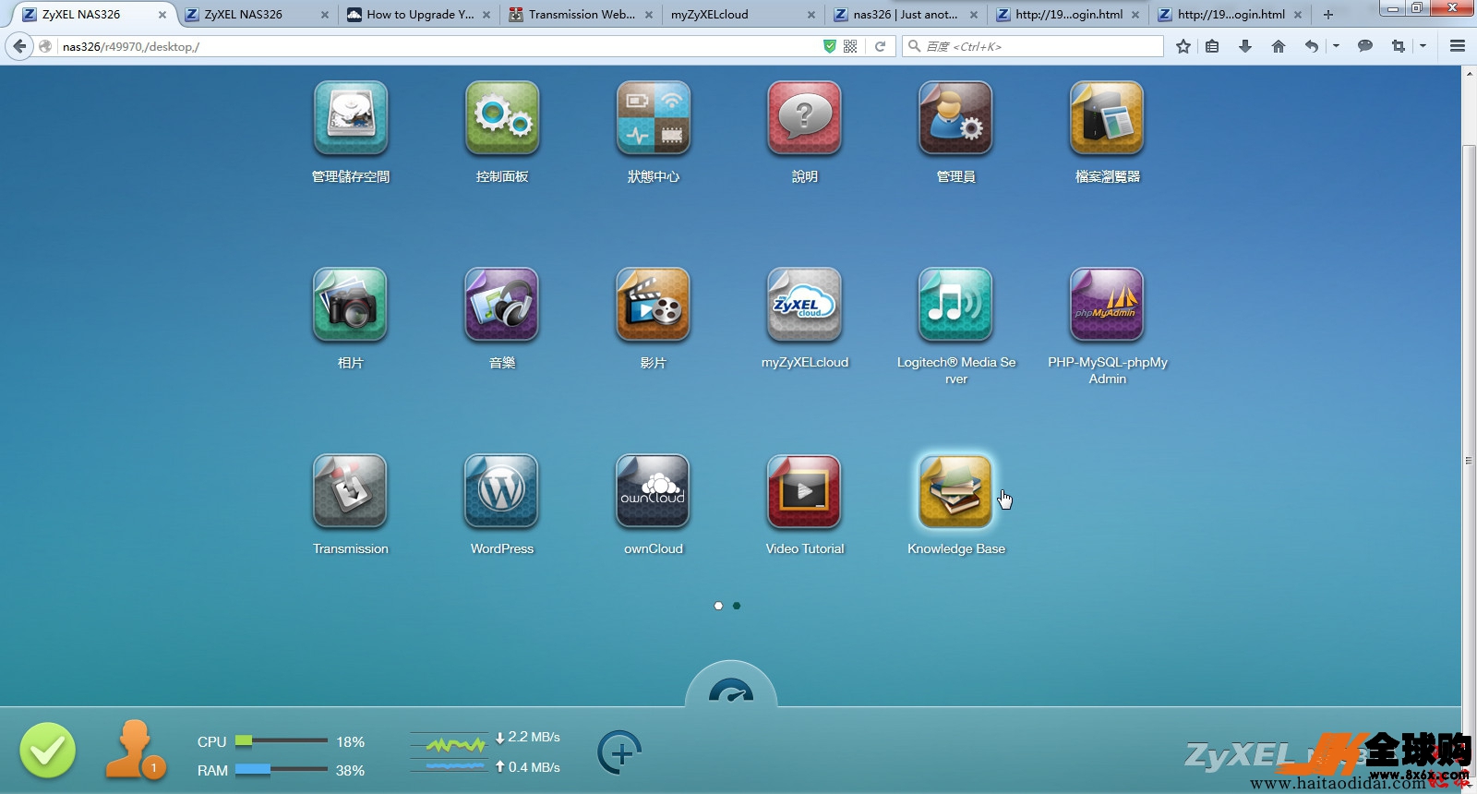Open the bookmarks list toolbar icon
The width and height of the screenshot is (1477, 794).
(1212, 46)
